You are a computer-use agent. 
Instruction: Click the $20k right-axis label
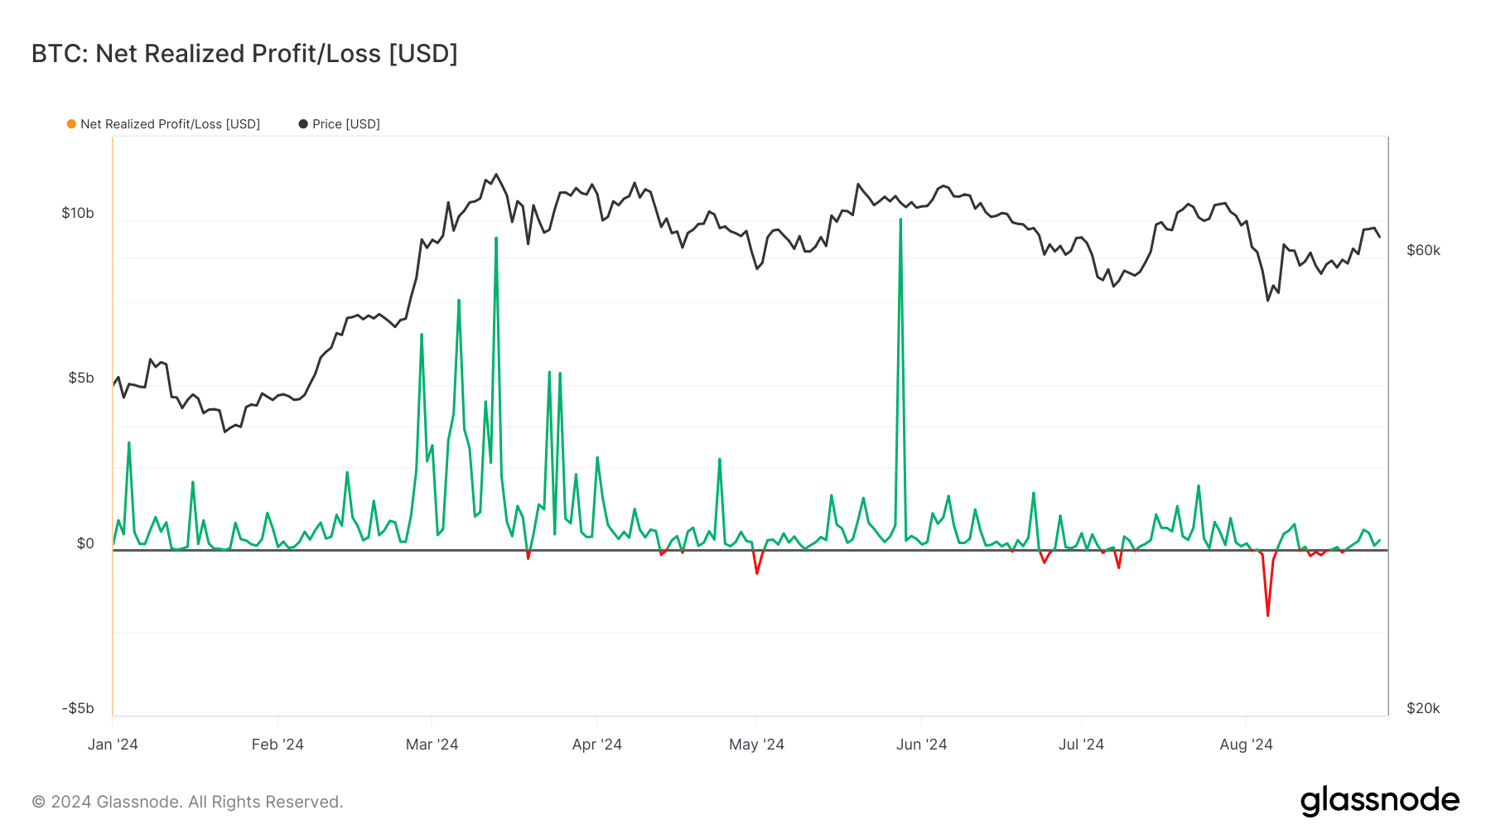click(x=1421, y=708)
